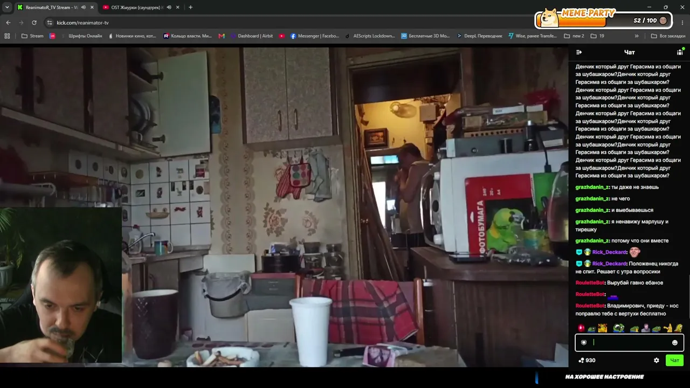
Task: Open the Dashboard | Airbit bookmark
Action: pyautogui.click(x=252, y=36)
